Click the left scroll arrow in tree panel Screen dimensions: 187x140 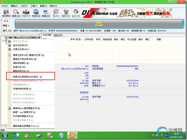2,125
